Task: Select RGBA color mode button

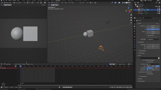Action: click(x=157, y=66)
